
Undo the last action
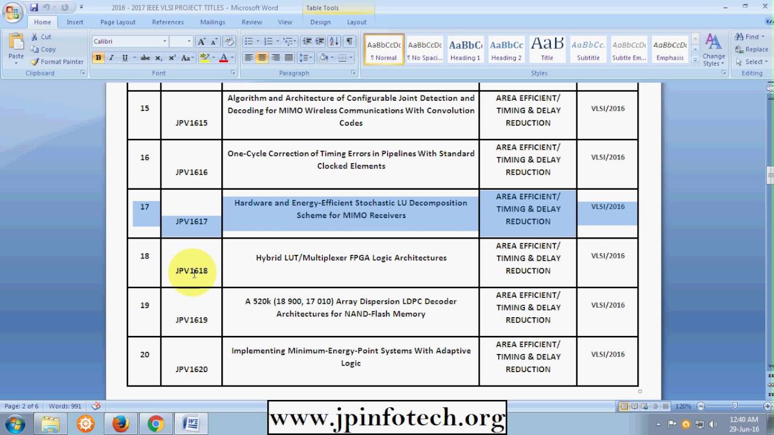pos(47,8)
